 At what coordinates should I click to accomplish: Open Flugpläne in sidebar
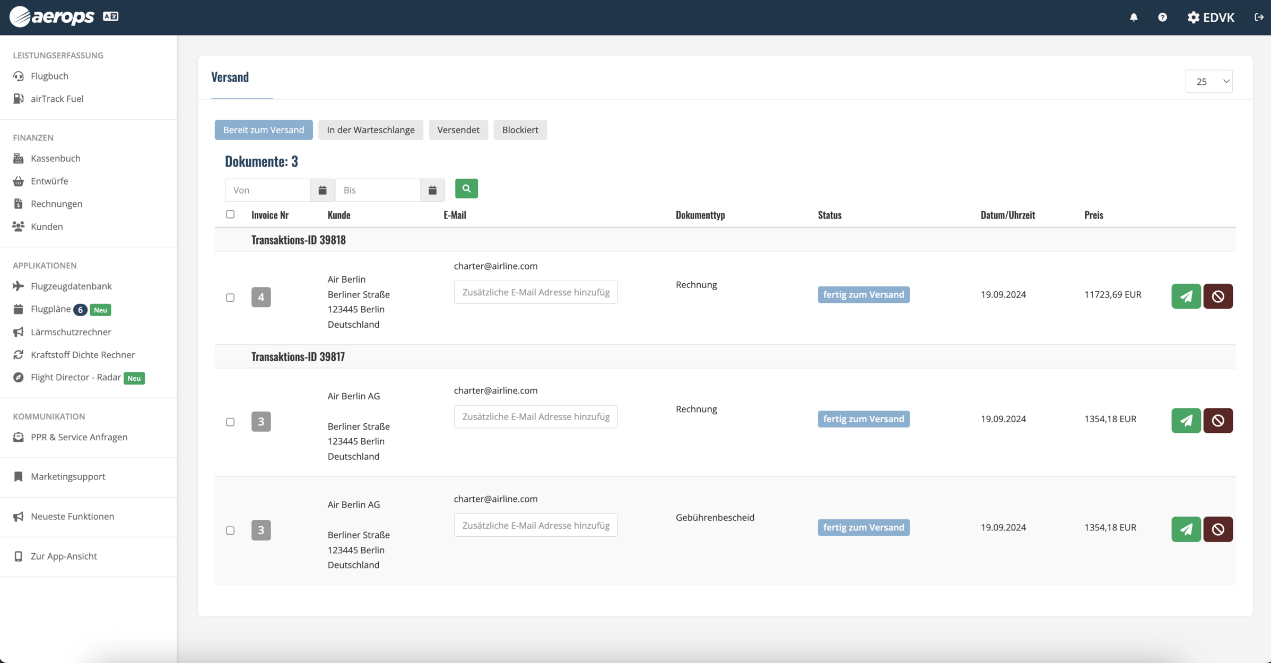[50, 309]
